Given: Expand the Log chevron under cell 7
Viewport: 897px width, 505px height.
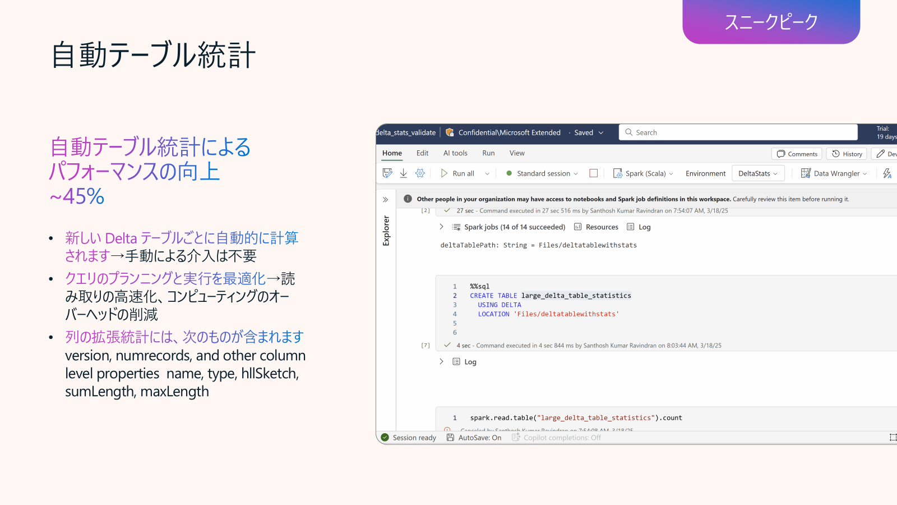Looking at the screenshot, I should 441,361.
